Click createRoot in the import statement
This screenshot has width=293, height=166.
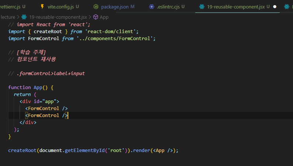48,32
